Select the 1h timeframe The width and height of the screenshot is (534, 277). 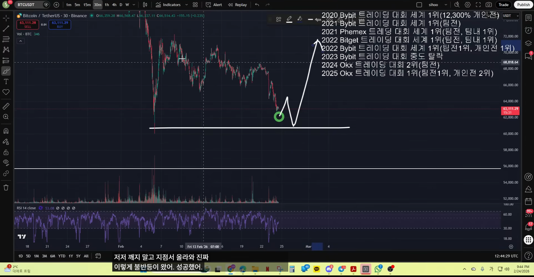click(x=107, y=5)
